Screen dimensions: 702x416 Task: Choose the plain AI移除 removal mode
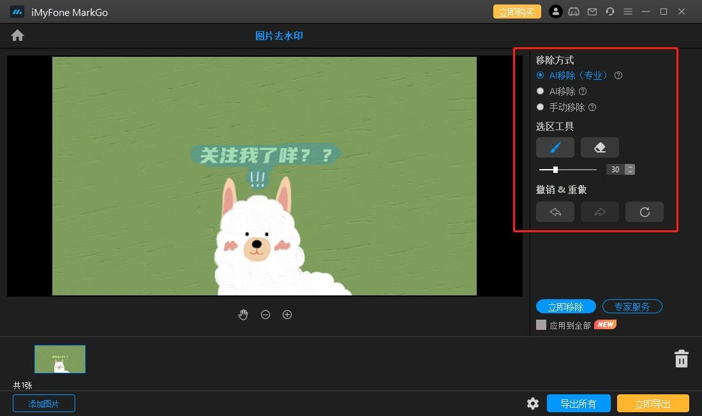pyautogui.click(x=541, y=91)
